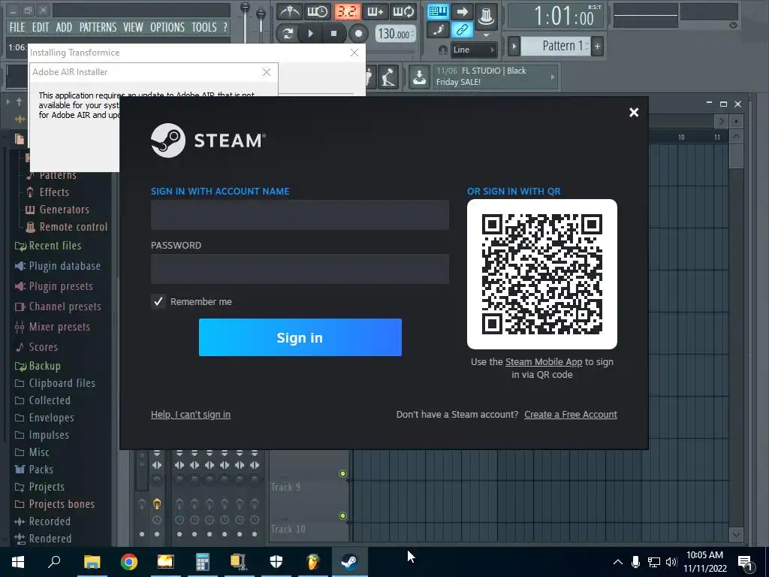Viewport: 769px width, 577px height.
Task: Open the VIEW menu
Action: click(x=133, y=27)
